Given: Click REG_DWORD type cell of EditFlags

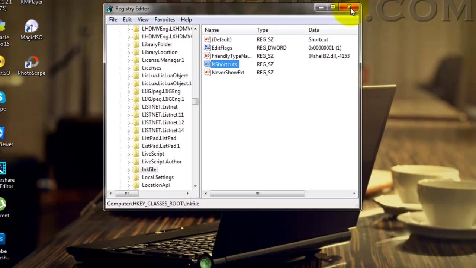Looking at the screenshot, I should (x=271, y=48).
